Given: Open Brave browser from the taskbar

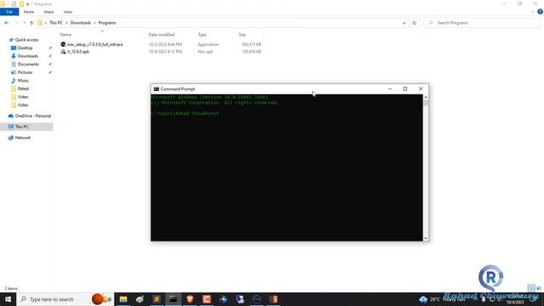Looking at the screenshot, I should pos(190,299).
